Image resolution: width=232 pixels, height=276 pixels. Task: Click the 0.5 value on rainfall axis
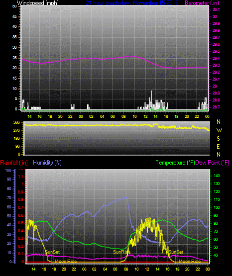coord(21,223)
